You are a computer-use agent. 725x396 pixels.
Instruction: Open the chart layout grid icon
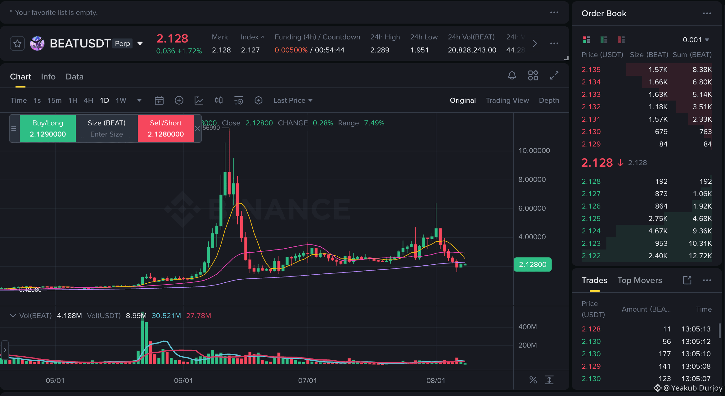tap(533, 75)
